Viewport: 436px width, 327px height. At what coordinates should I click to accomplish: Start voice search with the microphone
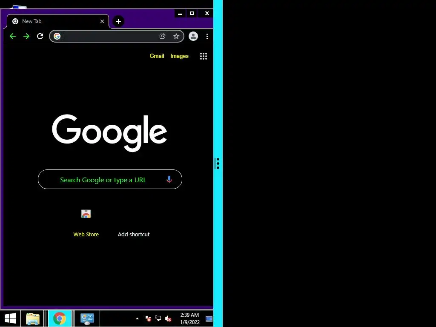coord(169,180)
